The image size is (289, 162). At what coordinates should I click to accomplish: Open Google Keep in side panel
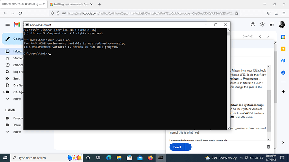point(283,49)
